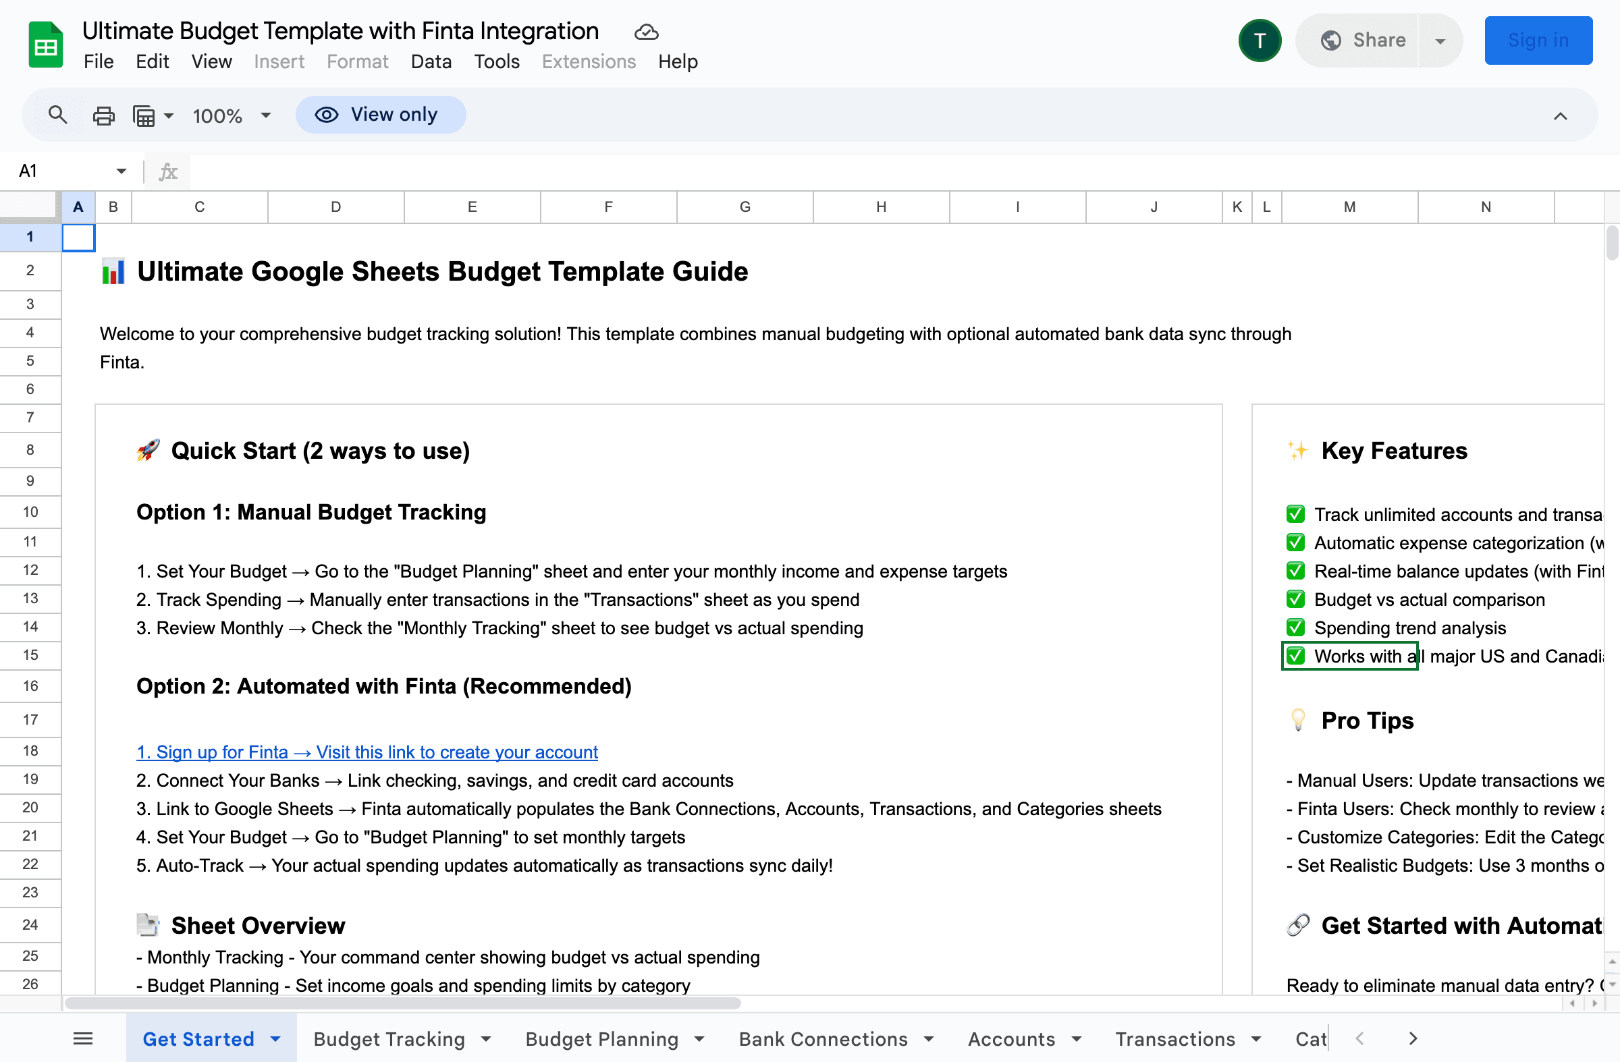Viewport: 1620px width, 1062px height.
Task: Select cell A1
Action: [78, 237]
